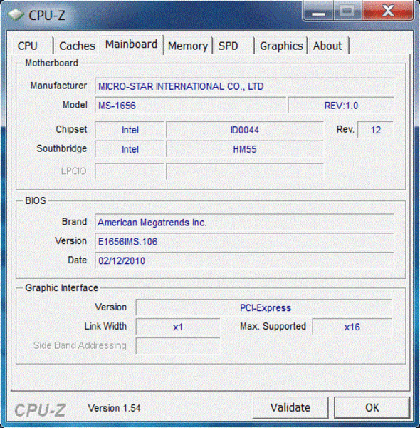Screen dimensions: 420x428
Task: Click the Southbridge HM55 field
Action: 245,149
